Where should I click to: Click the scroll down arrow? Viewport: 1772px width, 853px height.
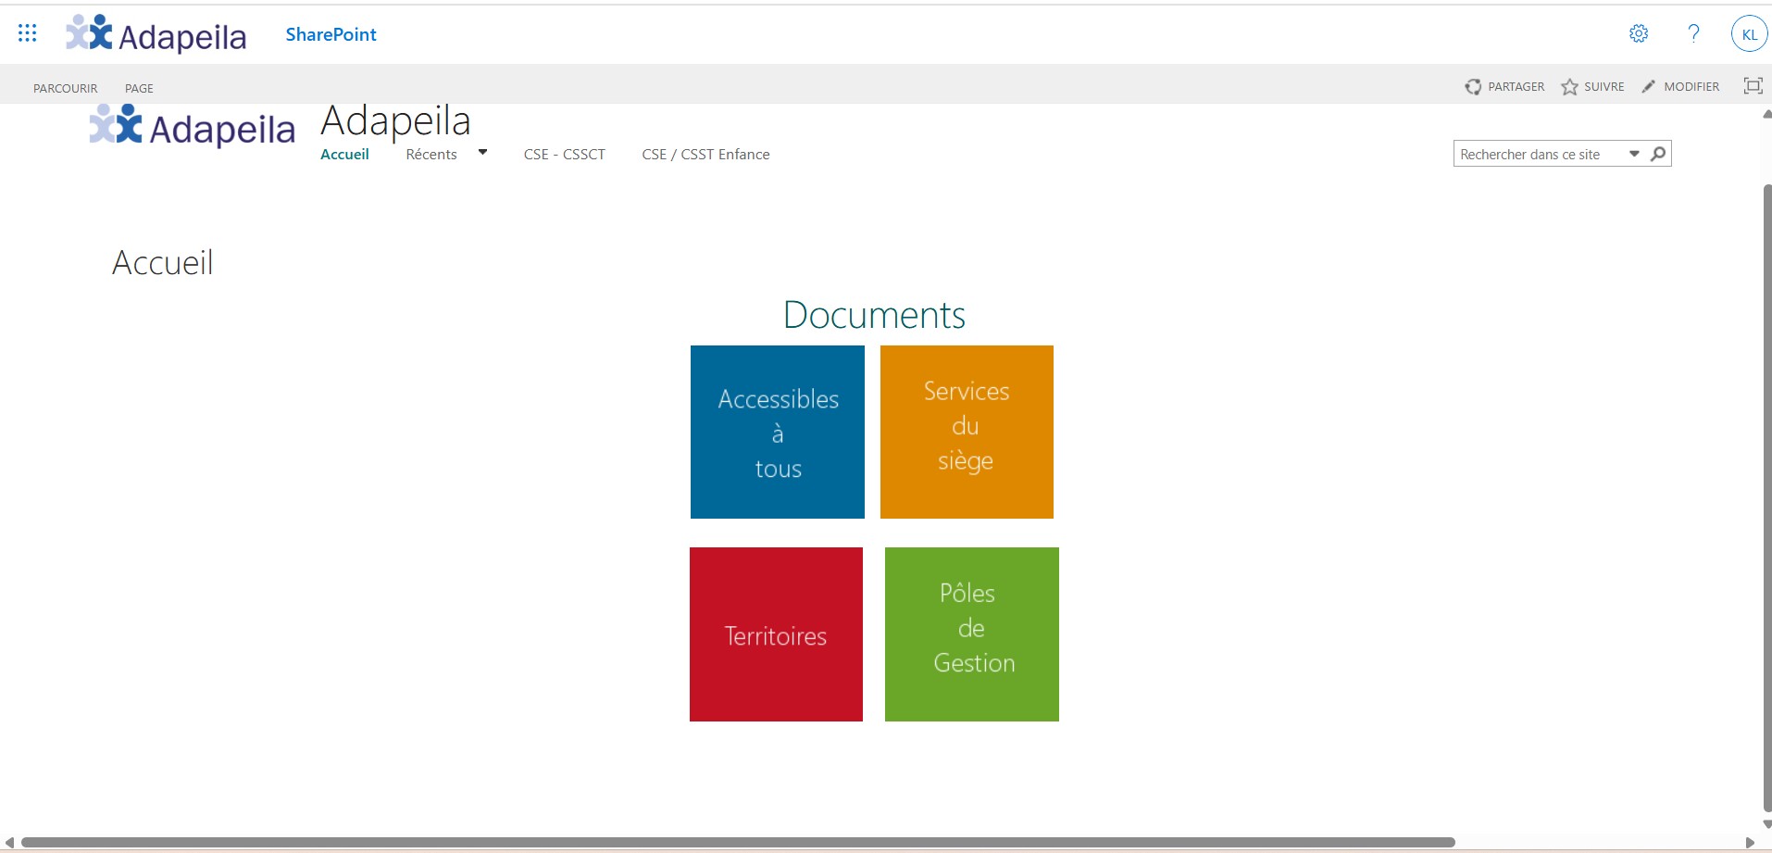pyautogui.click(x=1766, y=824)
